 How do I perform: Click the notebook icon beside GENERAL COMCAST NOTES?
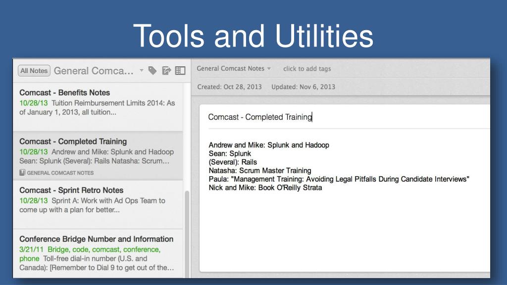click(x=22, y=173)
